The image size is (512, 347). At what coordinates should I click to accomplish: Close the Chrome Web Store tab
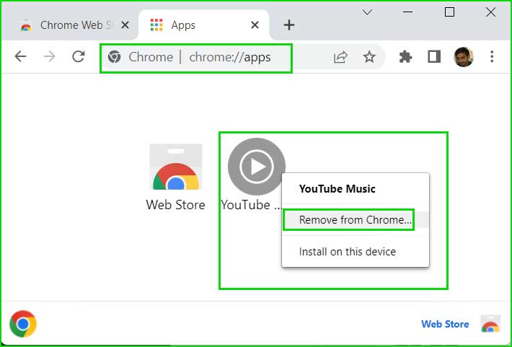coord(125,25)
